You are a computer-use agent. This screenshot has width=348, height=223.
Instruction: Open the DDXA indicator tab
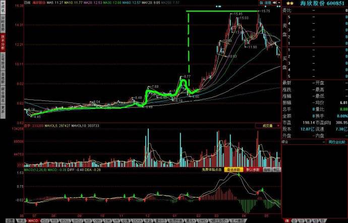coord(138,221)
